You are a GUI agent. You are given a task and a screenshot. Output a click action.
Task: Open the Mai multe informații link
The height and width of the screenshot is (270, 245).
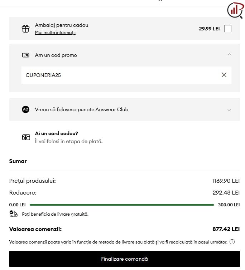tap(55, 33)
